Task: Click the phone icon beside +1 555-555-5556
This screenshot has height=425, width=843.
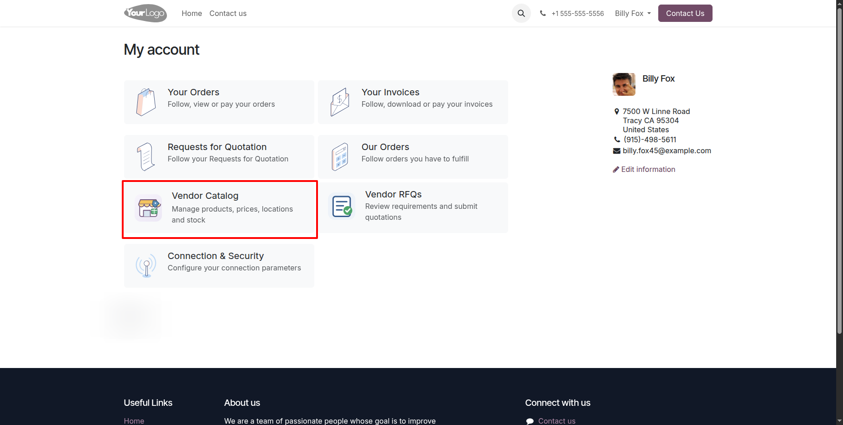Action: (x=543, y=14)
